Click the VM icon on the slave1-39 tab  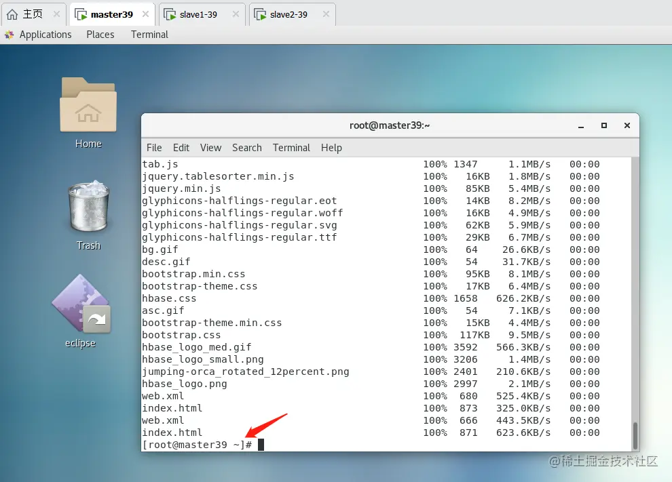click(x=170, y=14)
